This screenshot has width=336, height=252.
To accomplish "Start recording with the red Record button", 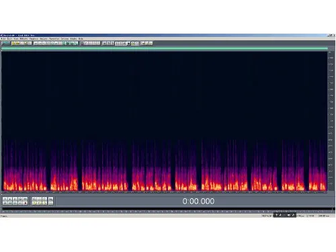I will [x=25, y=203].
